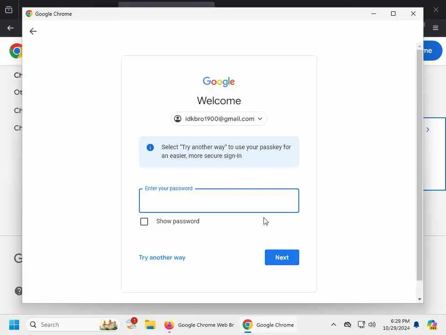Click the blue Next button
This screenshot has width=446, height=335.
tap(282, 257)
